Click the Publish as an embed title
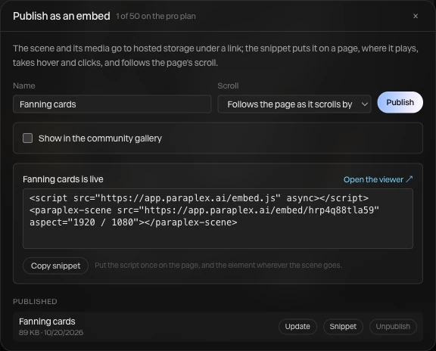 click(61, 16)
